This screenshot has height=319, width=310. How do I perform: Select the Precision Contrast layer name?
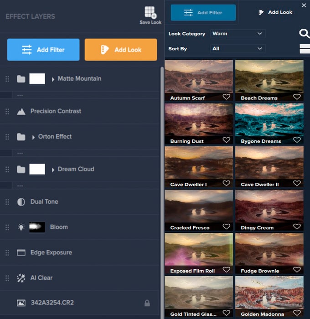[56, 111]
